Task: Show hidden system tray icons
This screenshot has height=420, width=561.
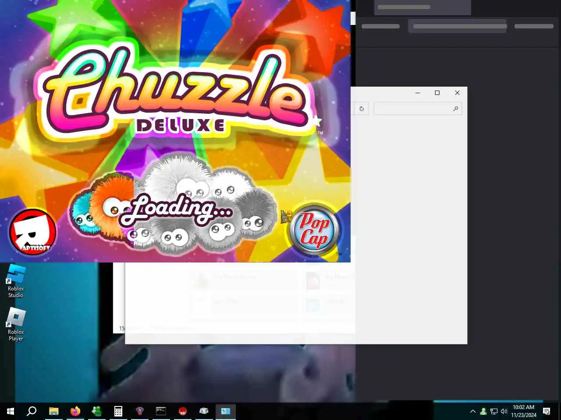Action: point(472,411)
